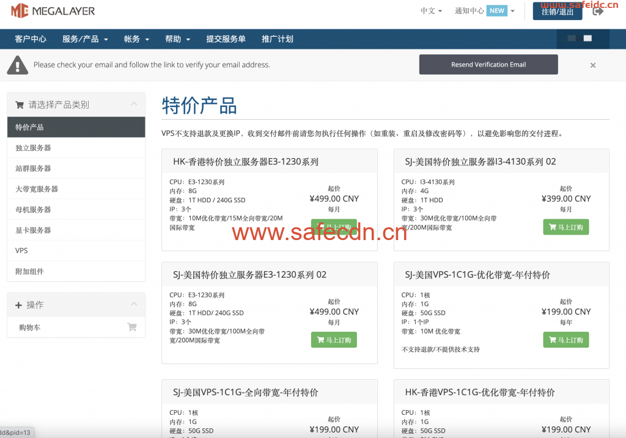The height and width of the screenshot is (438, 626).
Task: Click the NEW badge beside 通知中心
Action: (x=496, y=11)
